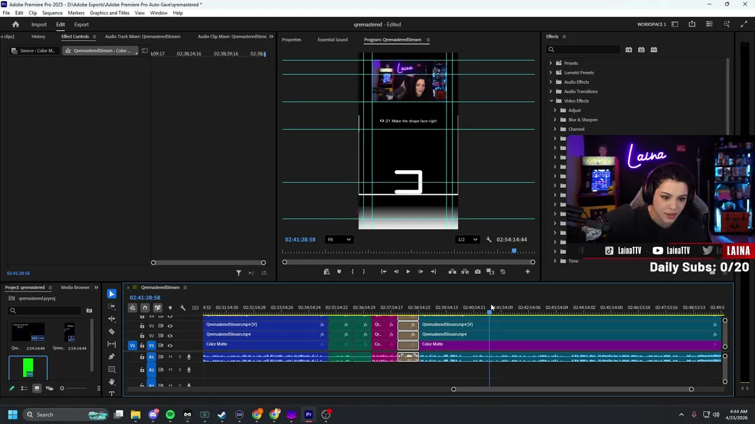The image size is (755, 424).
Task: Step forward one frame
Action: (421, 271)
